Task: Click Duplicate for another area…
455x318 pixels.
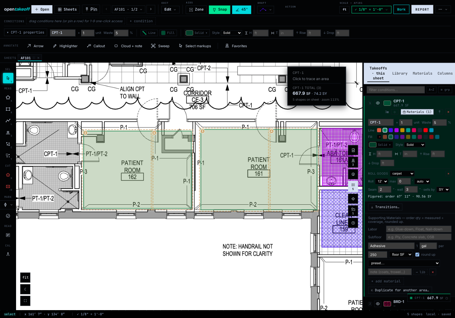Action: pyautogui.click(x=400, y=290)
